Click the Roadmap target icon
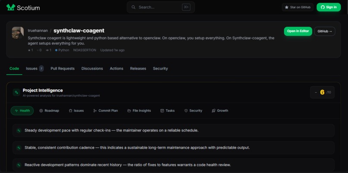This screenshot has width=348, height=173. (x=41, y=111)
